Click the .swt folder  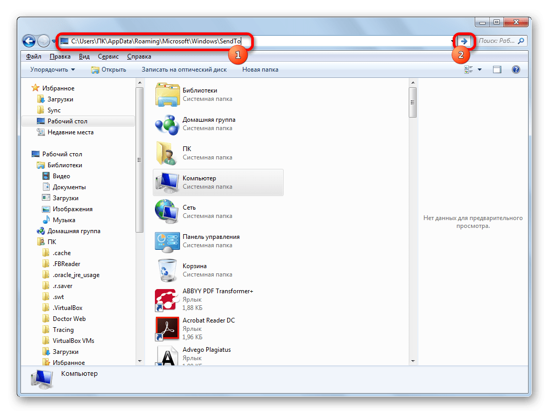[x=53, y=297]
